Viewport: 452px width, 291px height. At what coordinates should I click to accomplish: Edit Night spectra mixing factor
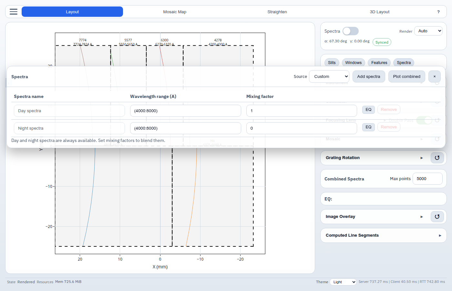(302, 128)
